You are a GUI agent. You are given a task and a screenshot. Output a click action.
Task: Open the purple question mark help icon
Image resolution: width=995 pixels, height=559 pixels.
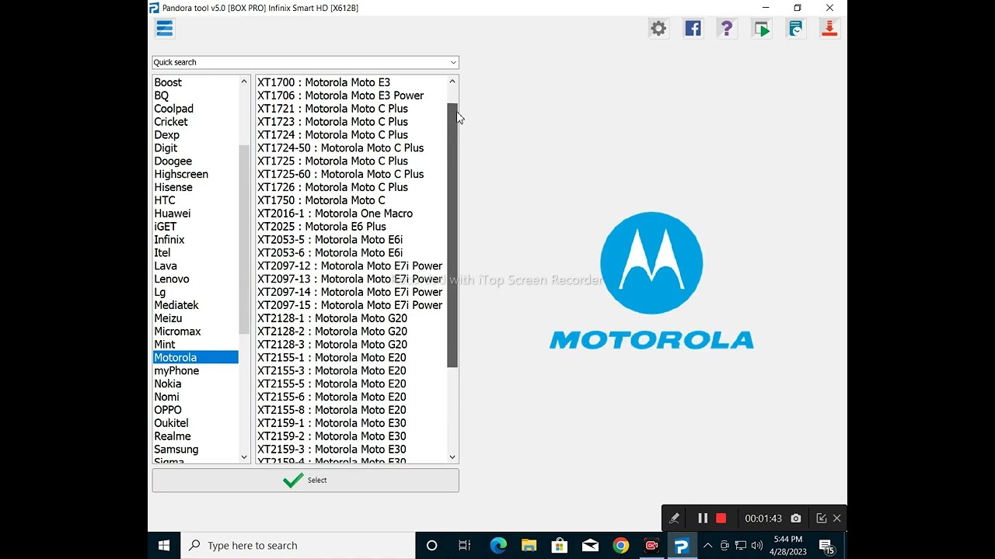click(x=727, y=29)
